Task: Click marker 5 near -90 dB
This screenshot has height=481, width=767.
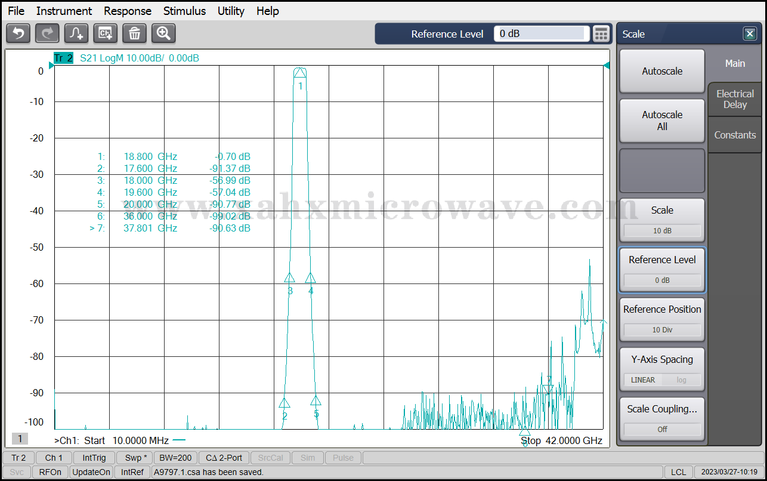Action: (316, 400)
